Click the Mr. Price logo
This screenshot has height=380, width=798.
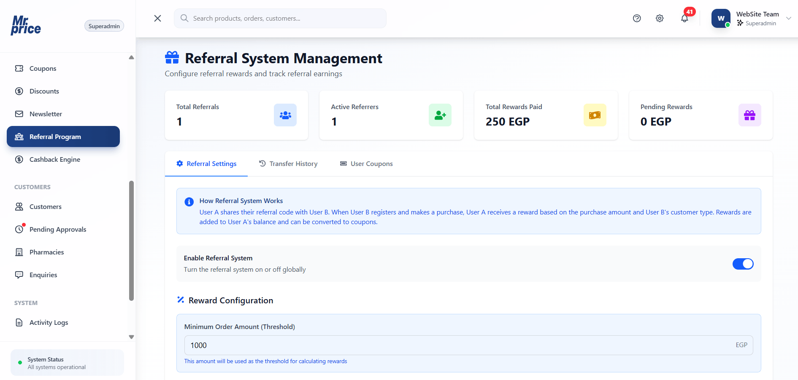point(26,25)
